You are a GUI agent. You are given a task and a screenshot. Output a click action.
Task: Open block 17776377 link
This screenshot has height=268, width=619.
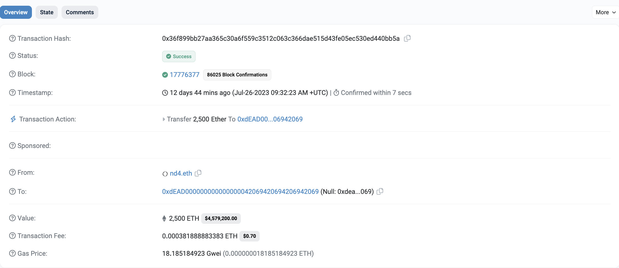point(184,75)
